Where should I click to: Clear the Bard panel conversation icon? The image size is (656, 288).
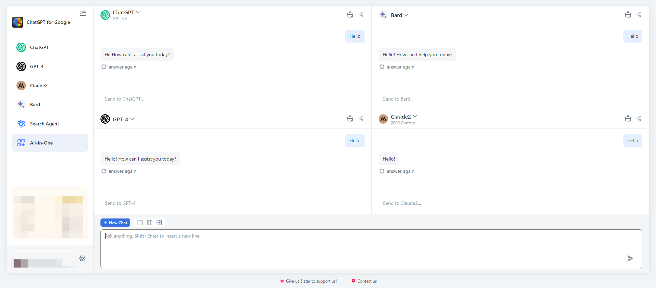628,15
